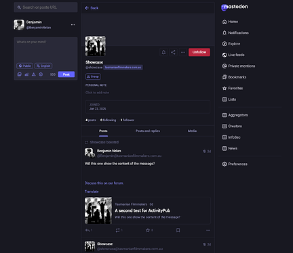Open the A second test for ActivityPub card

click(x=148, y=210)
